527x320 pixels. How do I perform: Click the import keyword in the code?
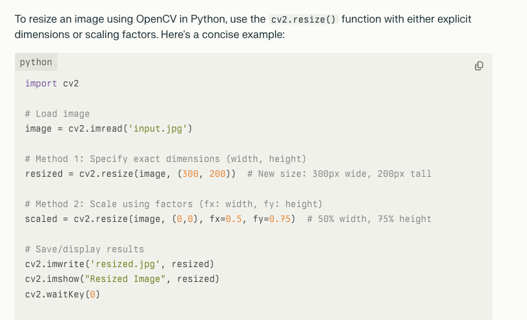pos(41,83)
